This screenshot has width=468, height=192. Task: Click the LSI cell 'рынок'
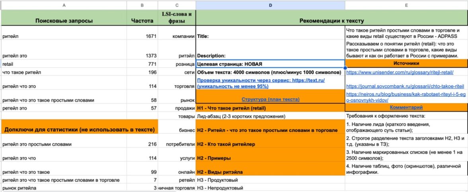coord(177,97)
